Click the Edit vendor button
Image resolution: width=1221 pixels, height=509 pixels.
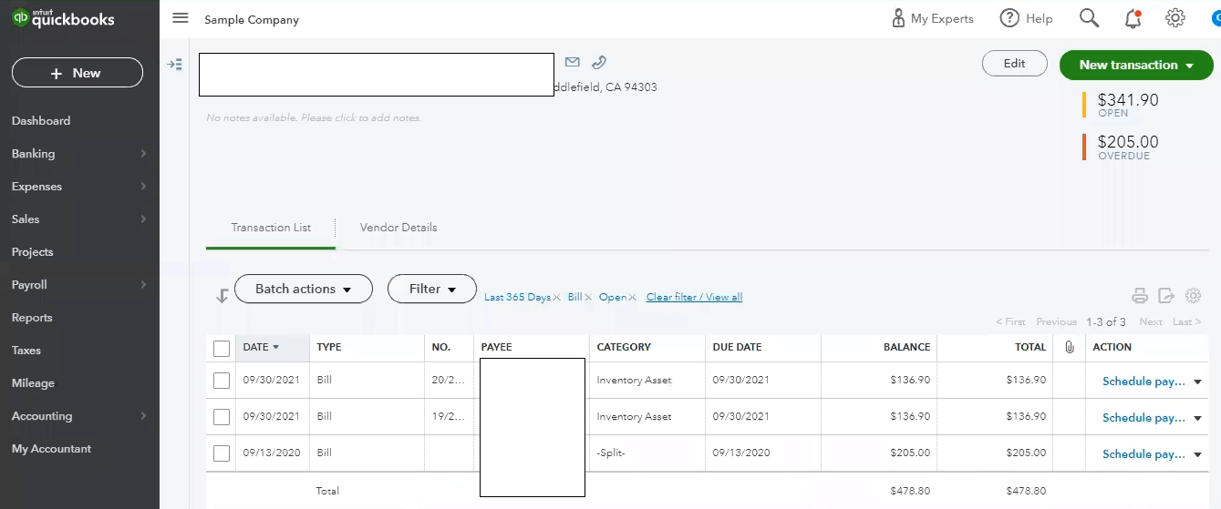pos(1014,64)
